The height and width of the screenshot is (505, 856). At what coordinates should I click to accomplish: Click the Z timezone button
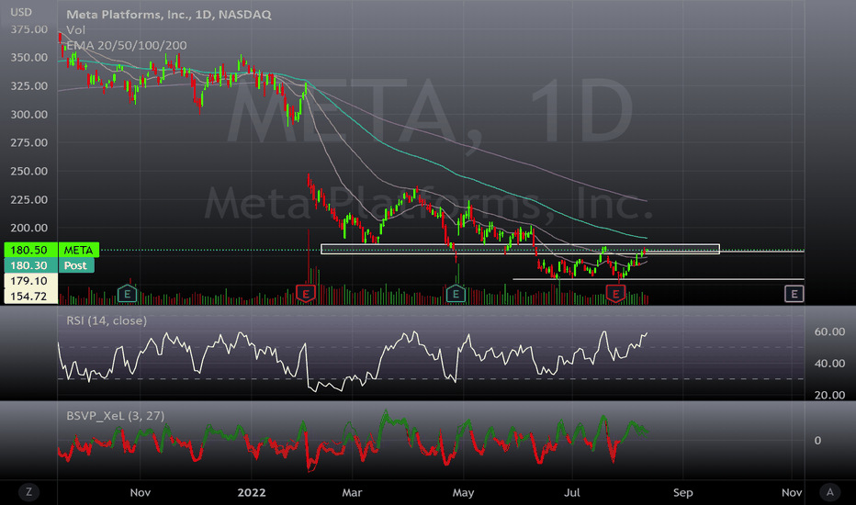29,492
